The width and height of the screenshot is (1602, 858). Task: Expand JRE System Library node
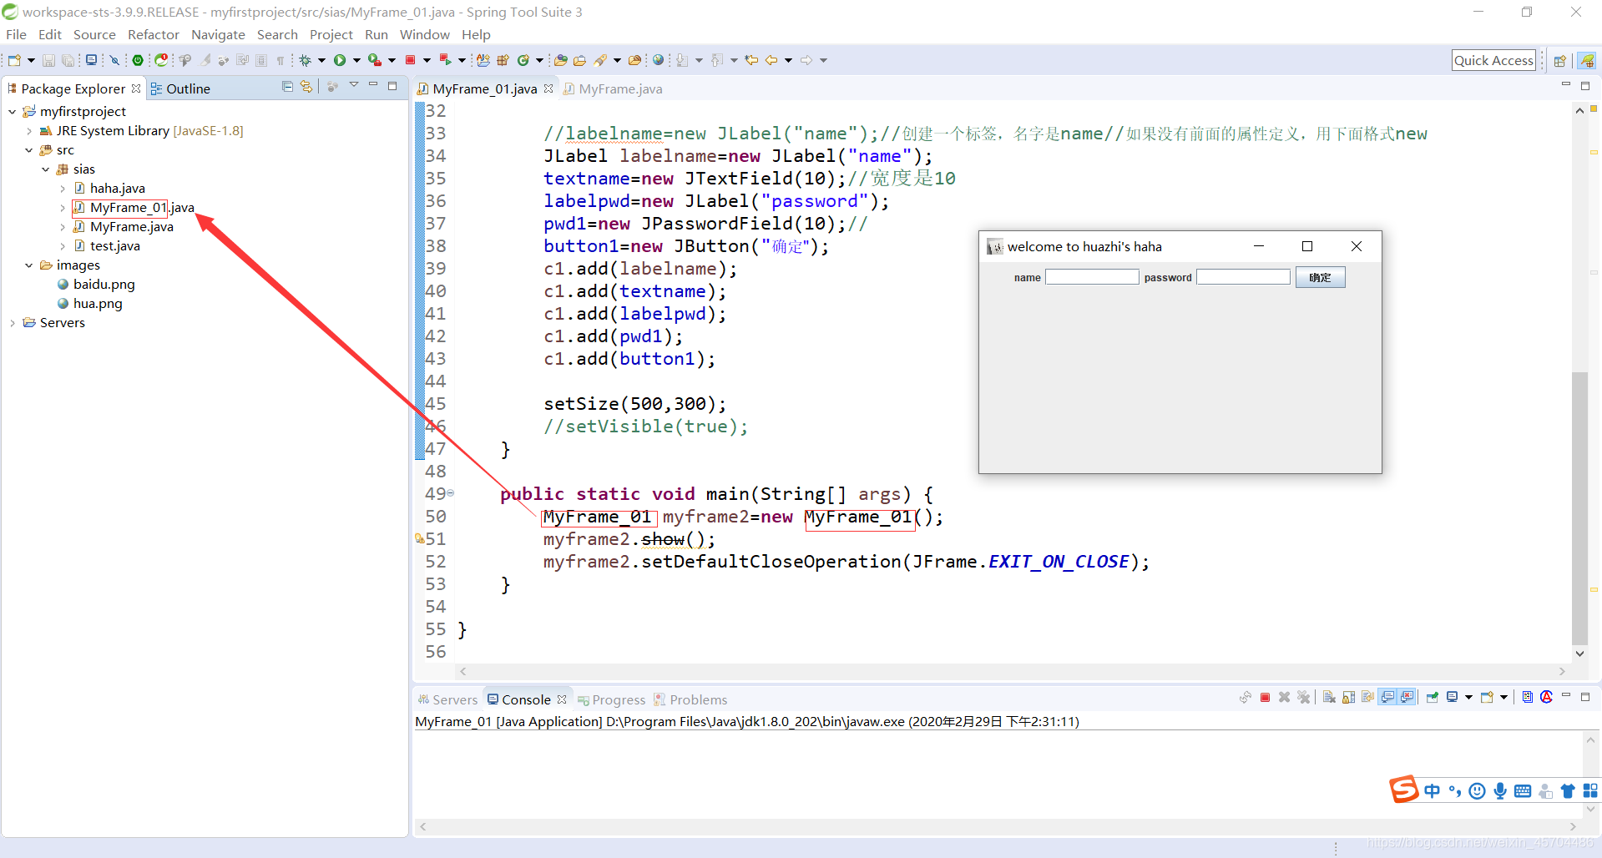(29, 131)
